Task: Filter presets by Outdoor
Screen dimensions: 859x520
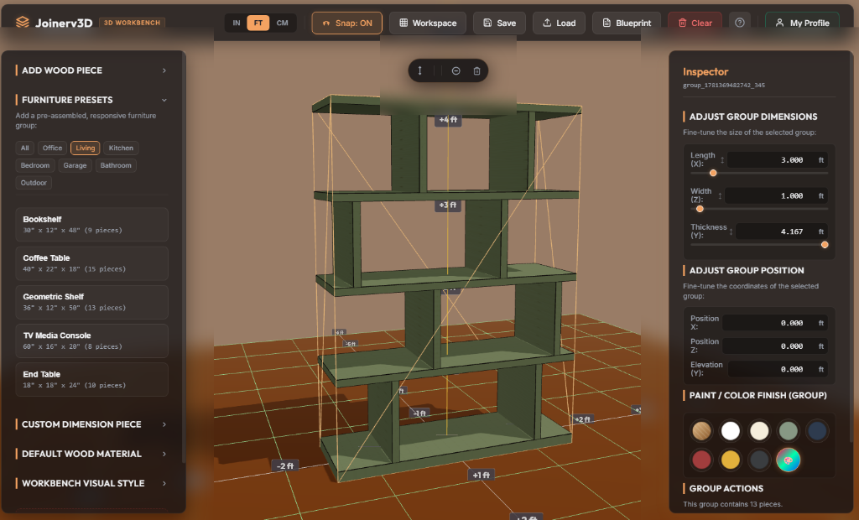Action: pyautogui.click(x=34, y=183)
